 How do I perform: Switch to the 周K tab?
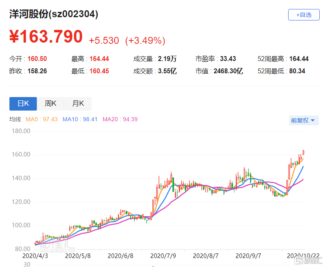click(x=51, y=104)
